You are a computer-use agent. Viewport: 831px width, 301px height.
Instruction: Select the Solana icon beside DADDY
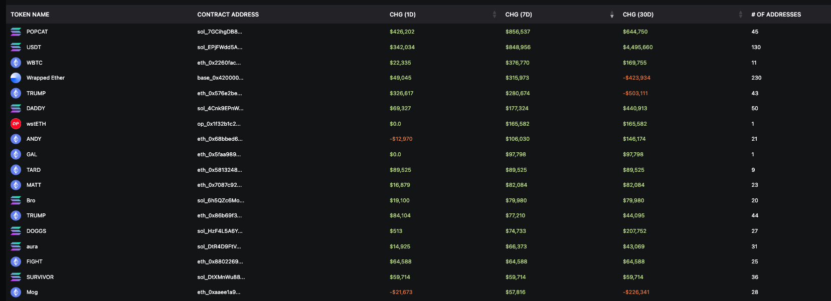16,108
